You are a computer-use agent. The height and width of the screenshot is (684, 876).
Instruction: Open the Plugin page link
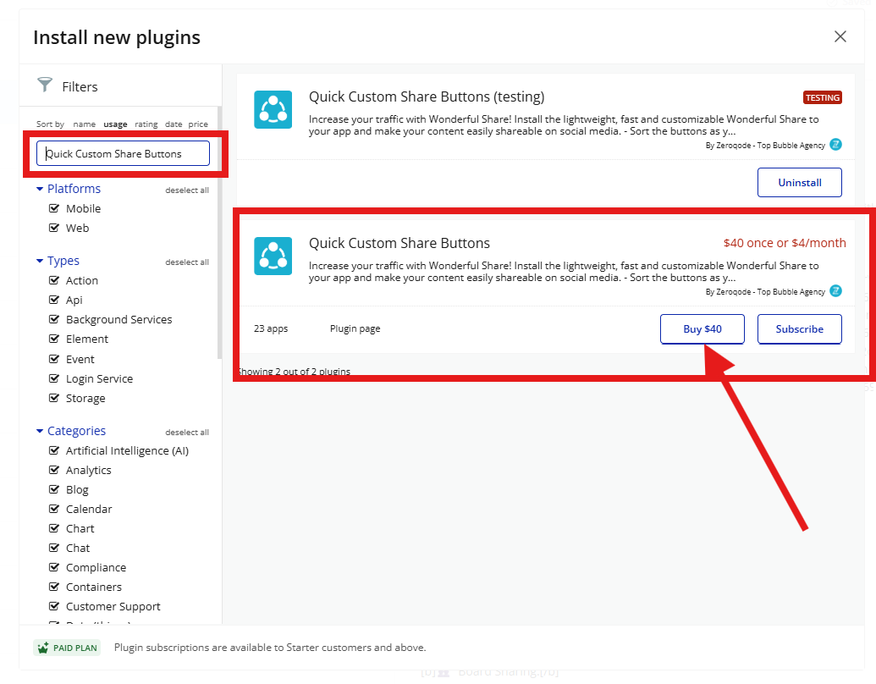(x=355, y=328)
